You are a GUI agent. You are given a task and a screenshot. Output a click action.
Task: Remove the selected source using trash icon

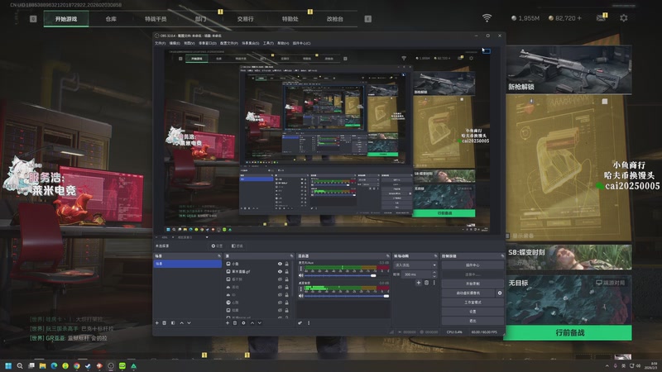(x=235, y=323)
